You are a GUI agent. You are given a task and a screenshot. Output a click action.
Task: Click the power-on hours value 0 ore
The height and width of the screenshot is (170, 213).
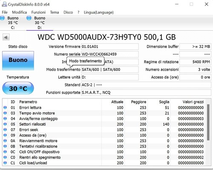coord(195,77)
